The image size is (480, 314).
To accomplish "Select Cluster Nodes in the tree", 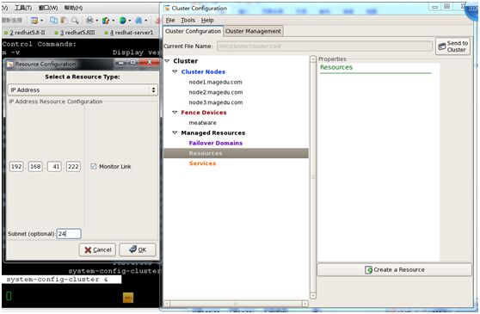I will (x=203, y=72).
